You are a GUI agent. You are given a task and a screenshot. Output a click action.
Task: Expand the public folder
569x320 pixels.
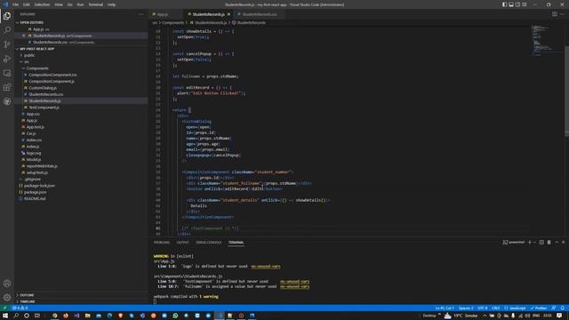[x=81, y=55]
